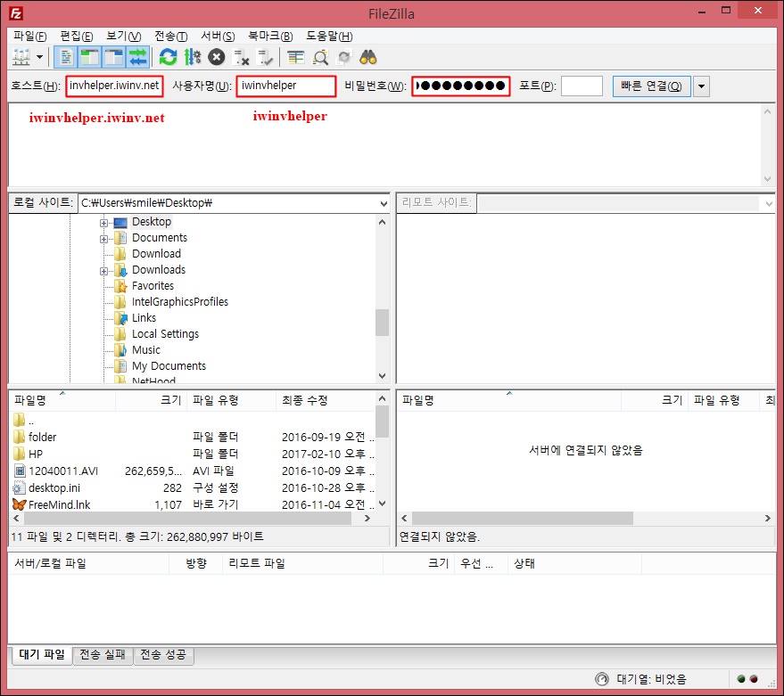Open the 서버(S) menu

tap(218, 36)
